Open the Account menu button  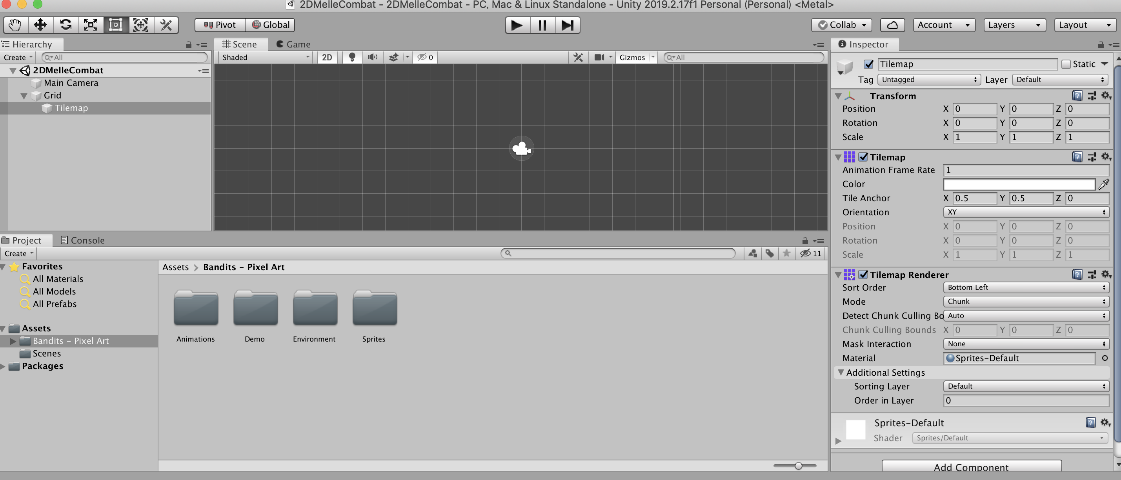click(x=944, y=25)
